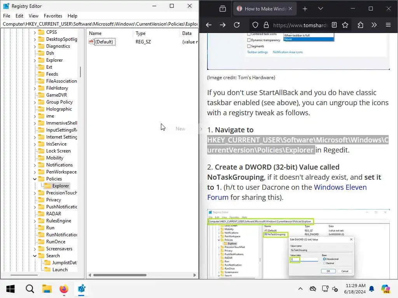Collapse the Search registry key
The image size is (398, 298).
35,256
